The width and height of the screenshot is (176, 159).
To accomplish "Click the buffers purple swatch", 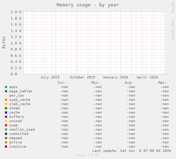I will 6,117.
